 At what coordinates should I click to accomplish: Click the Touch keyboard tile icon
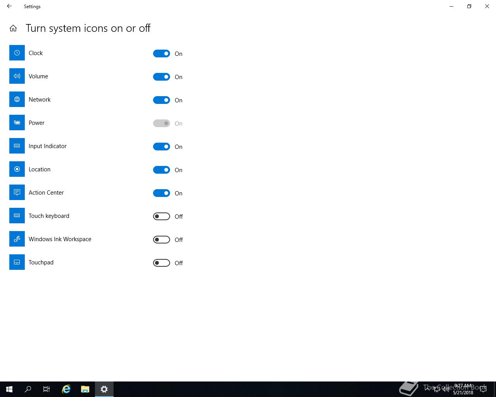click(x=17, y=216)
